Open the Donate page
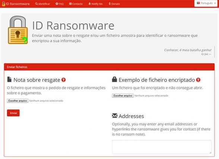Image resolution: width=219 pixels, height=159 pixels. (114, 4)
